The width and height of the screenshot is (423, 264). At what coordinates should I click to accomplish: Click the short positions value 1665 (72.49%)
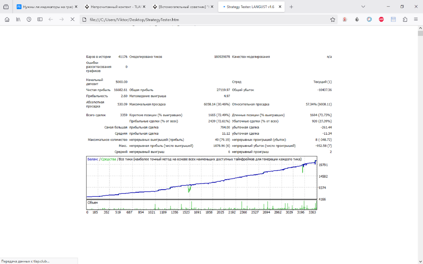(219, 115)
